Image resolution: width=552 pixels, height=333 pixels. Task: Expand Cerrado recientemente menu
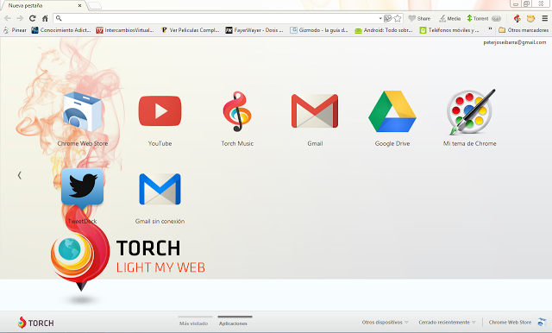447,322
